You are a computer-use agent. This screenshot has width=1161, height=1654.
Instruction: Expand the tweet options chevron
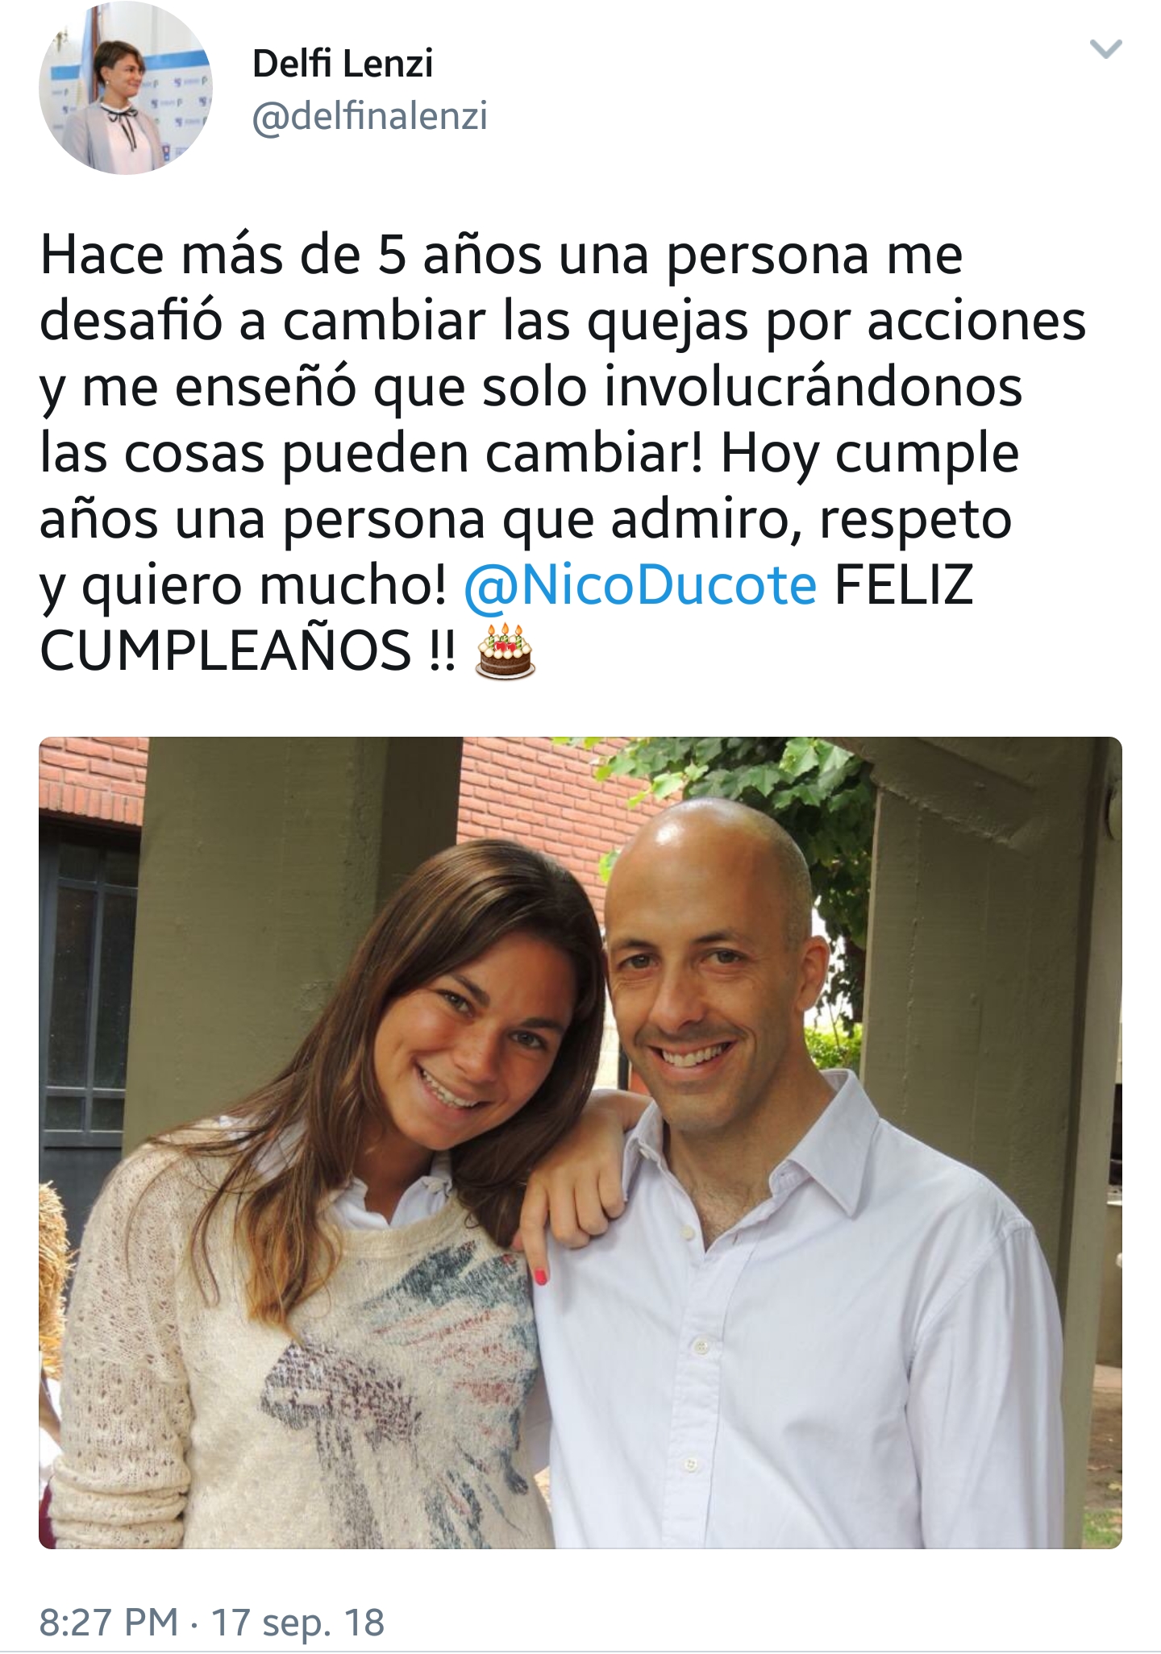click(x=1105, y=50)
